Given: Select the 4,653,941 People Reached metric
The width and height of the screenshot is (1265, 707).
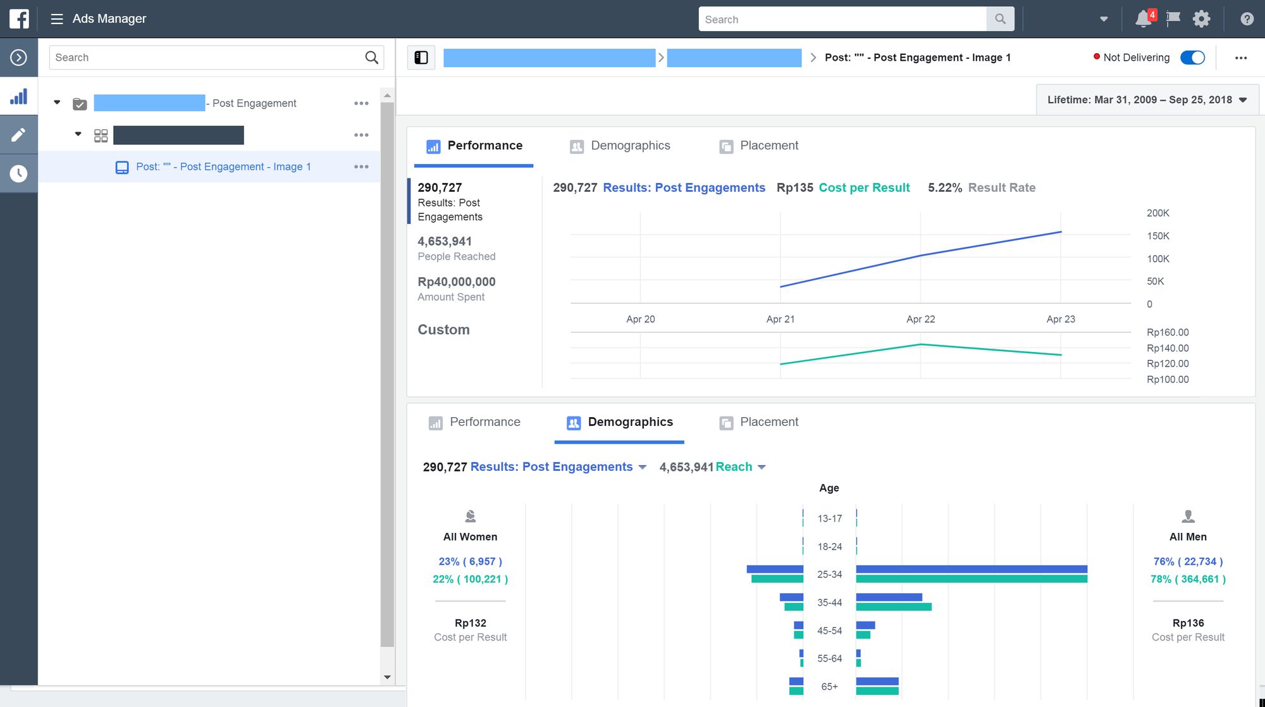Looking at the screenshot, I should click(456, 248).
